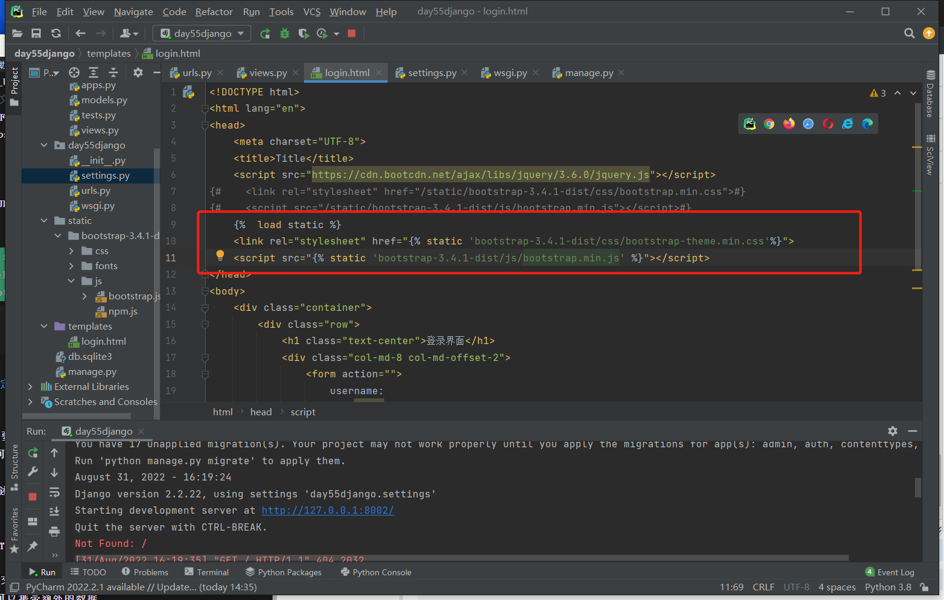Click the Save All toolbar icon
944x600 pixels.
coord(36,33)
